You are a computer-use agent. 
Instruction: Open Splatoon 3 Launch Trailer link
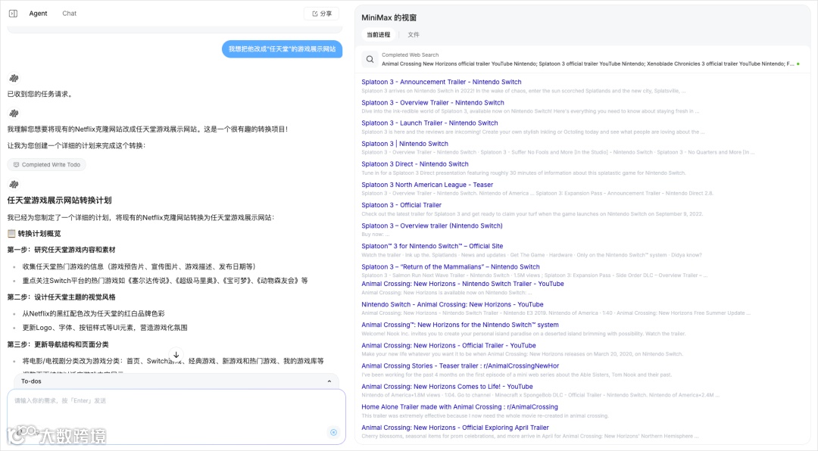[430, 123]
